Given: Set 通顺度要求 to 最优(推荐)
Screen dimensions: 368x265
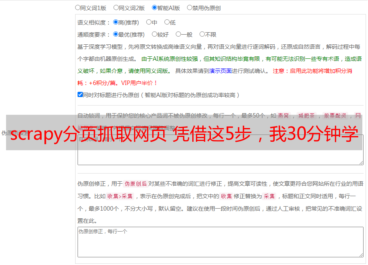Looking at the screenshot, I should [116, 34].
